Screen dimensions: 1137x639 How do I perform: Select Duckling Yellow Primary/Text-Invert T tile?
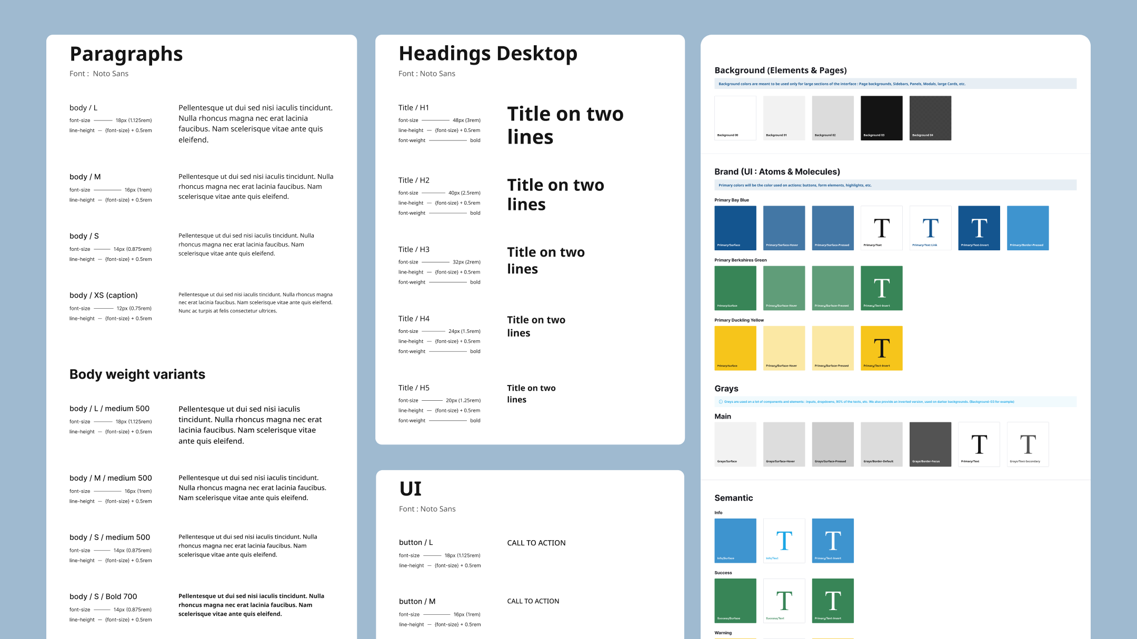(x=881, y=348)
